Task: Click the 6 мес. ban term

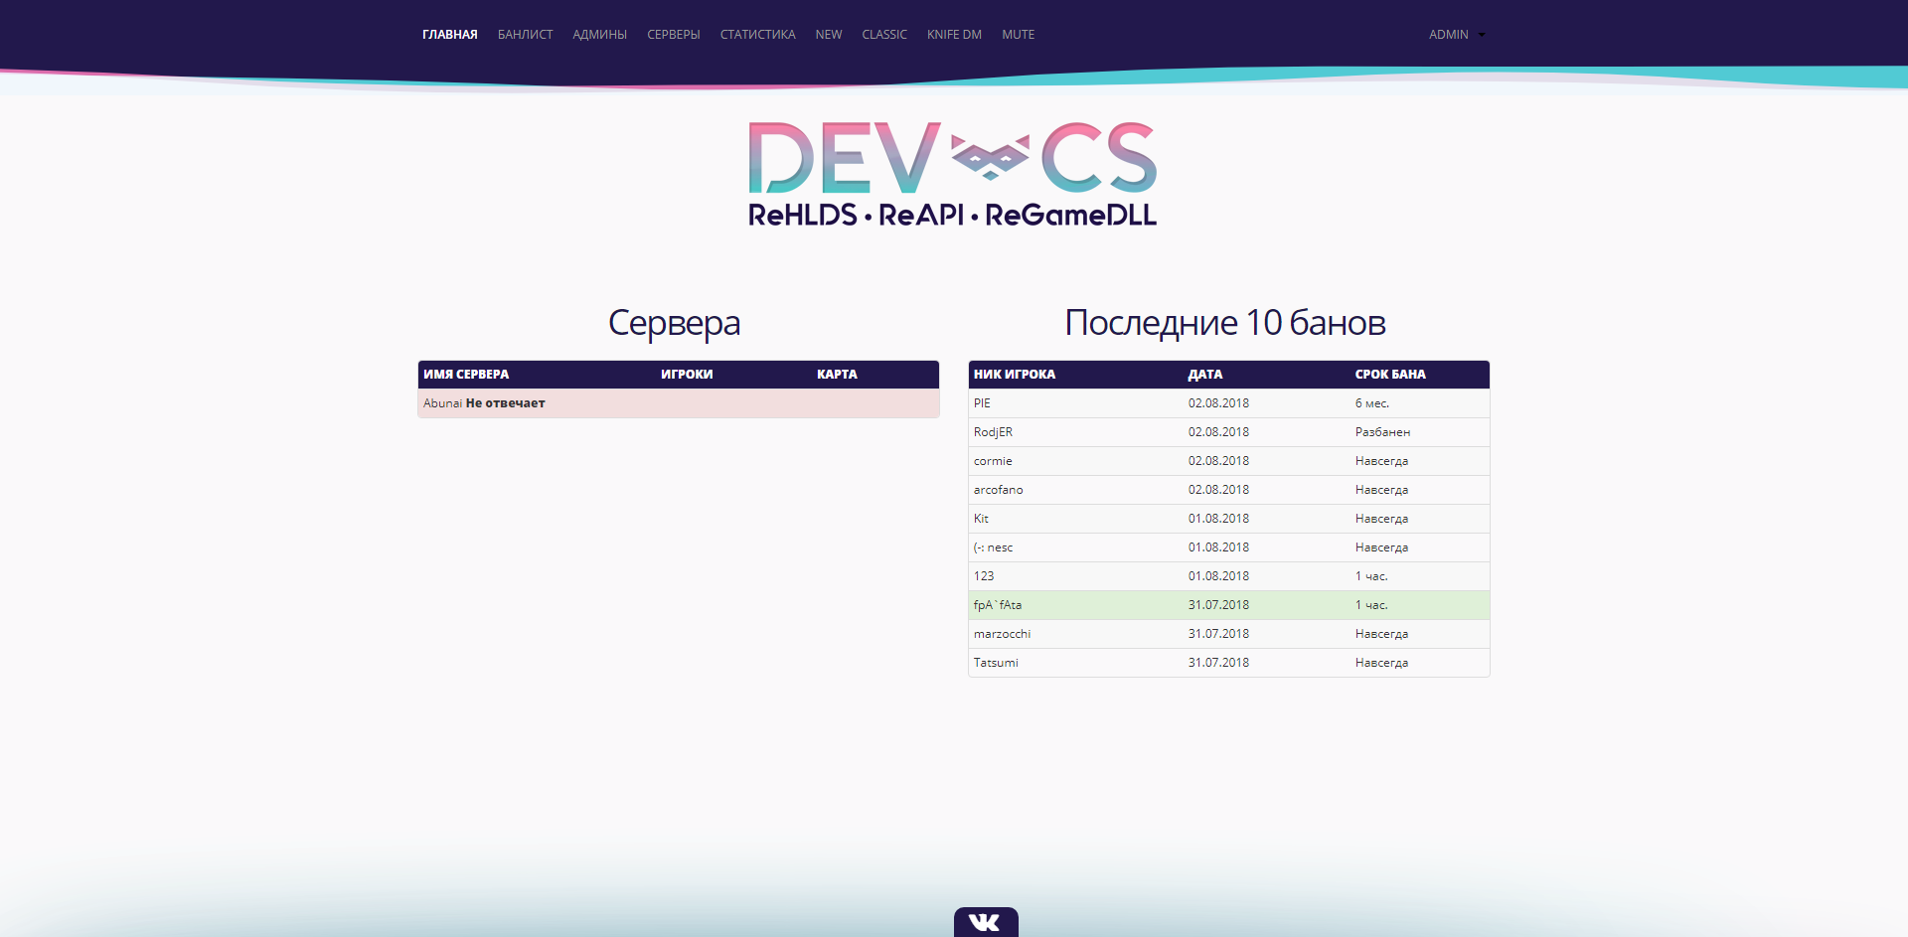Action: click(1372, 403)
